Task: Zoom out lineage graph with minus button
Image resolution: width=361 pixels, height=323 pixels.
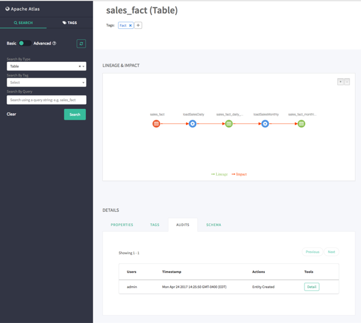Action: coord(347,82)
